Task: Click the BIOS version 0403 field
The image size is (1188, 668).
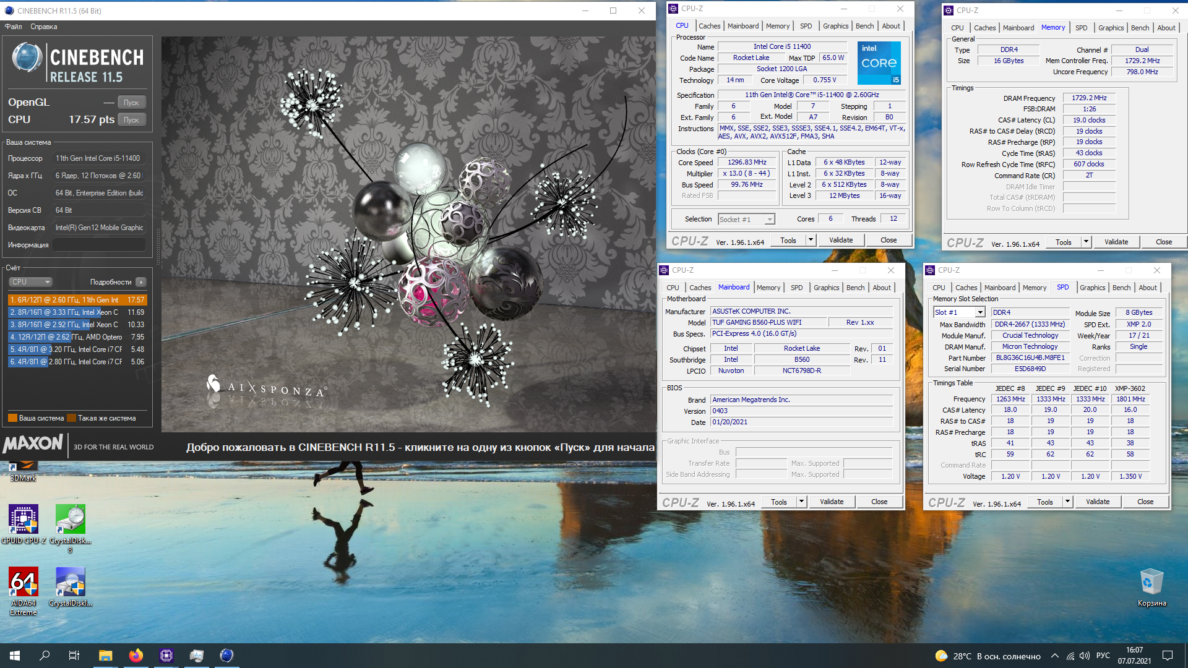Action: (801, 411)
